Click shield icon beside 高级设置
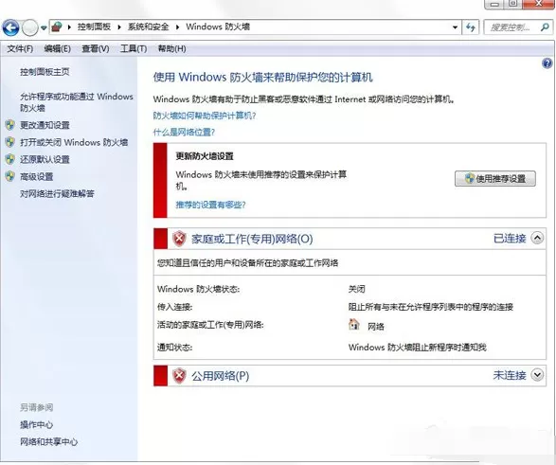The height and width of the screenshot is (465, 556). pos(9,176)
